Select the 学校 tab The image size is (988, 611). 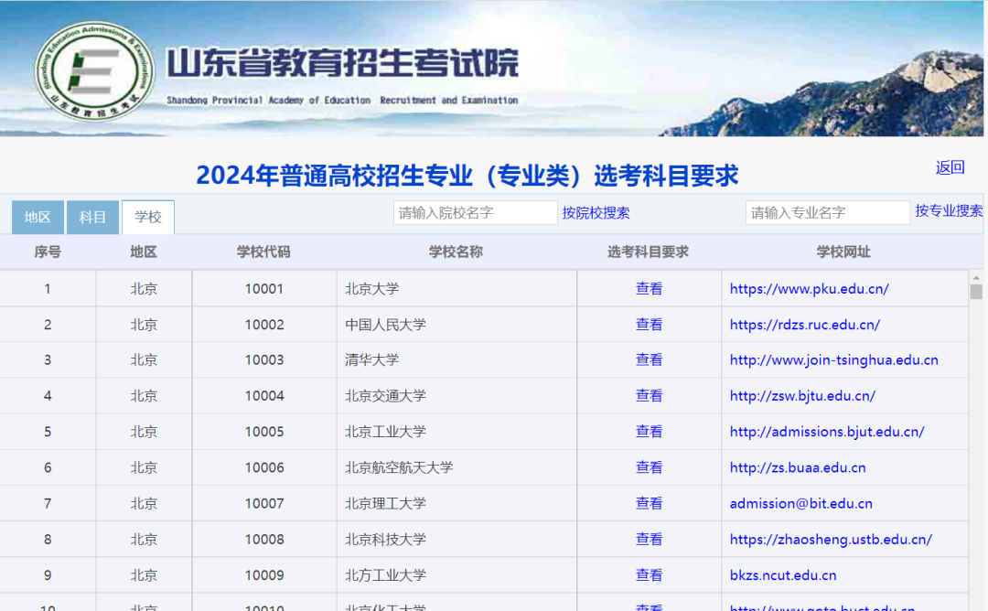(148, 218)
